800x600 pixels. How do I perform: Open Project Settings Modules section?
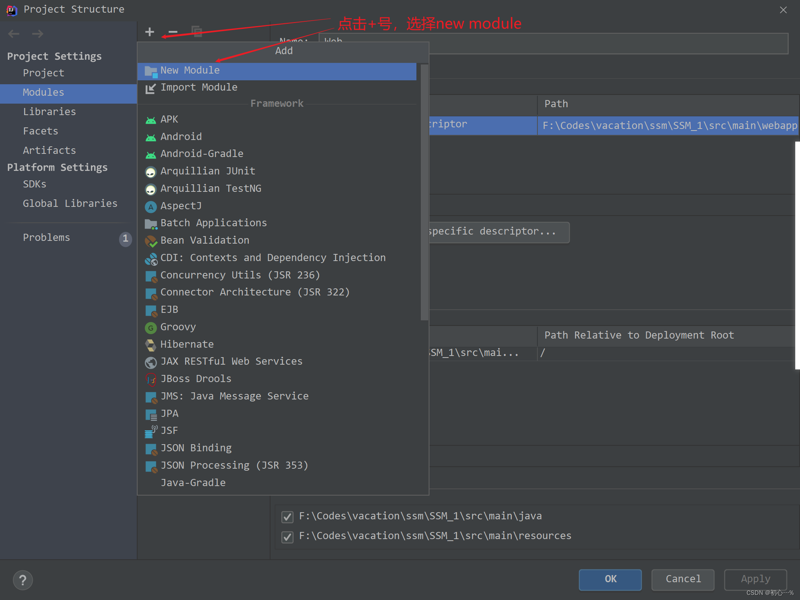42,92
